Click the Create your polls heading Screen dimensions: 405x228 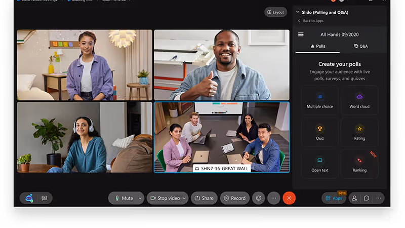(x=339, y=64)
